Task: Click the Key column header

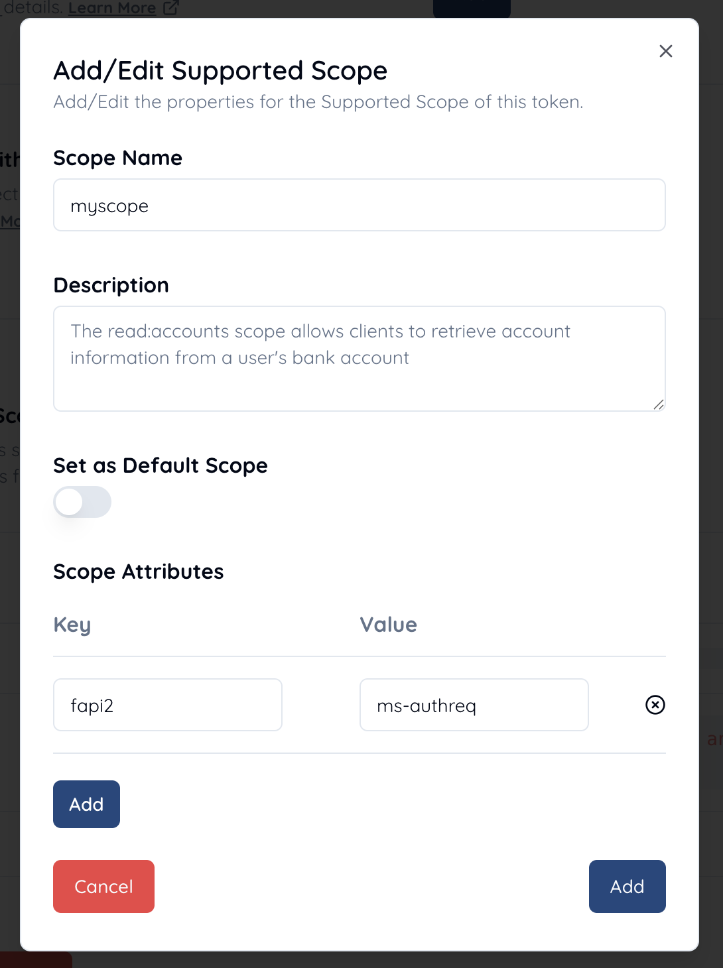Action: (x=72, y=625)
